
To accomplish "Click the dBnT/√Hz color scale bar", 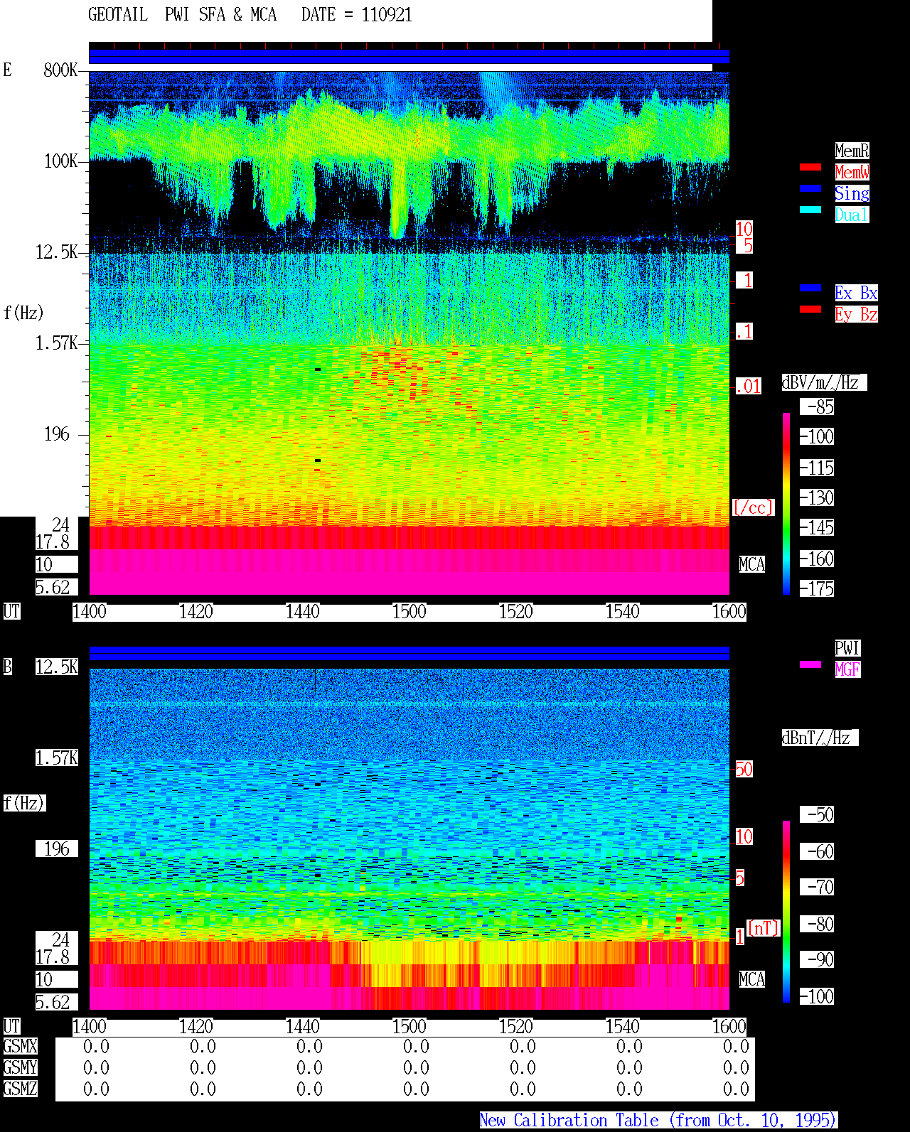I will click(786, 912).
